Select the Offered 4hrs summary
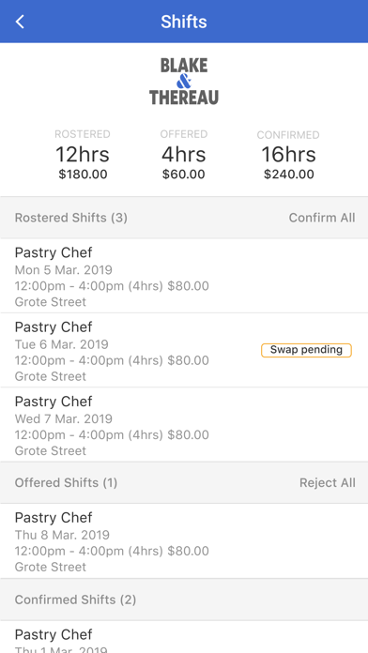This screenshot has height=653, width=368. pos(184,155)
